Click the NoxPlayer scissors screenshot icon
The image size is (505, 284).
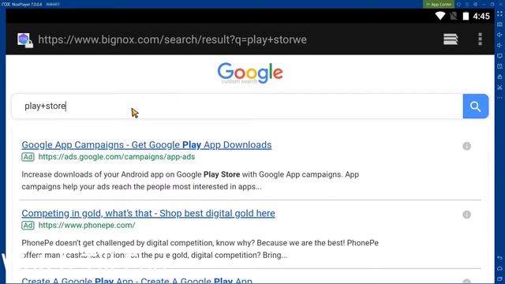pyautogui.click(x=499, y=88)
